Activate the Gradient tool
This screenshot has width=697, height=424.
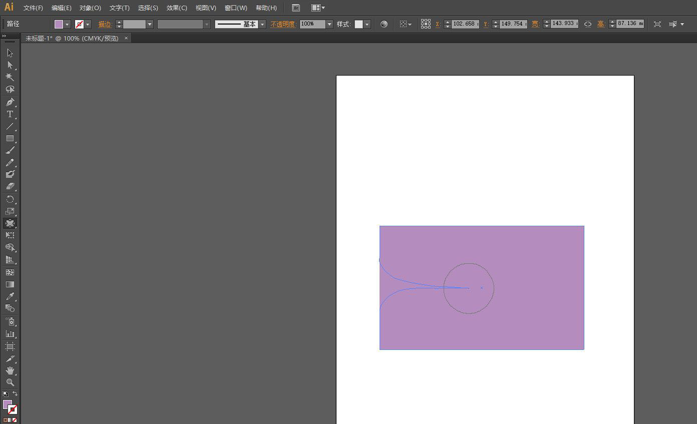click(10, 284)
